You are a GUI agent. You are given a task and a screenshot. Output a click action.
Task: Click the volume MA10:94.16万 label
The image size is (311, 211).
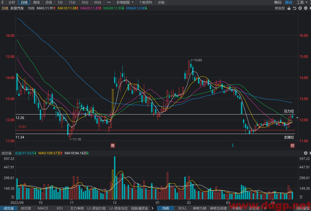click(x=77, y=153)
